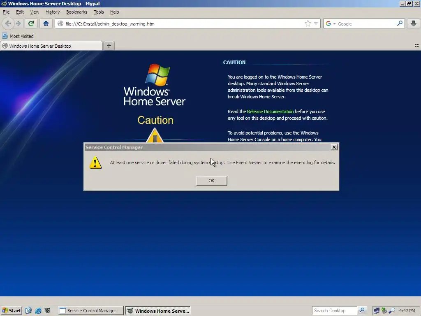Click the page identity globe icon
This screenshot has width=421, height=316.
[60, 23]
